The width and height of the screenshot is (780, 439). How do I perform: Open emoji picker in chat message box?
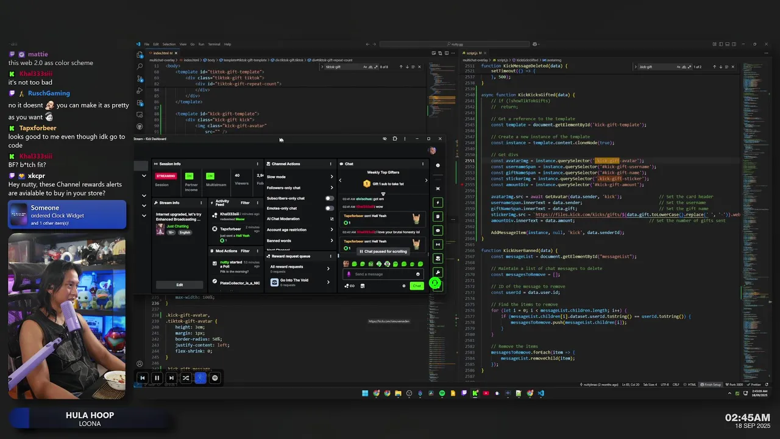418,274
